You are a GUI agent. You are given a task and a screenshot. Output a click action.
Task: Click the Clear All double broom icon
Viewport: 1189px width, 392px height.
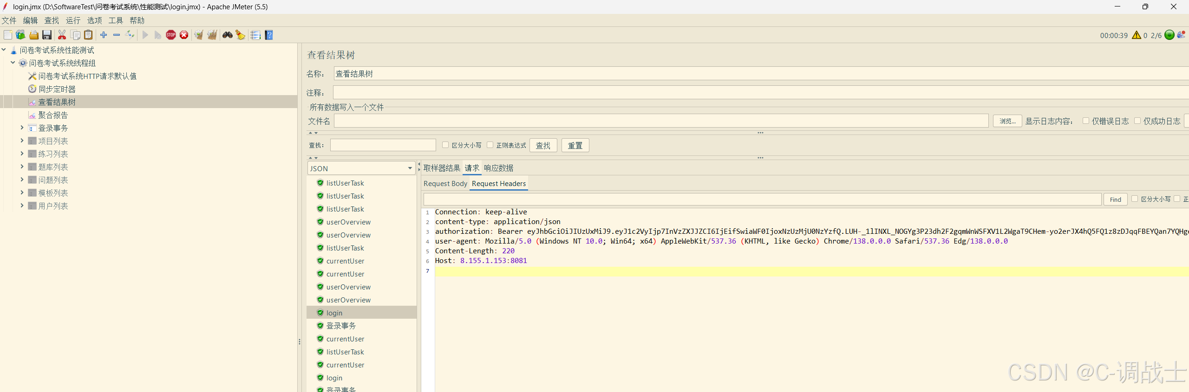(212, 35)
